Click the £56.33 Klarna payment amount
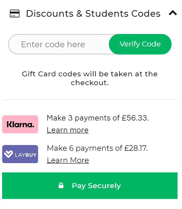 [135, 118]
